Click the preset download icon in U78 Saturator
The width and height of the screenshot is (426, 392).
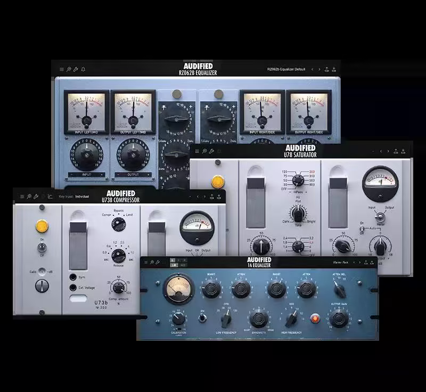403,151
